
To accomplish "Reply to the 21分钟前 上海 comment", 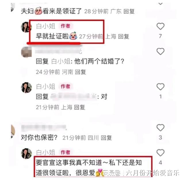I will [80, 107].
